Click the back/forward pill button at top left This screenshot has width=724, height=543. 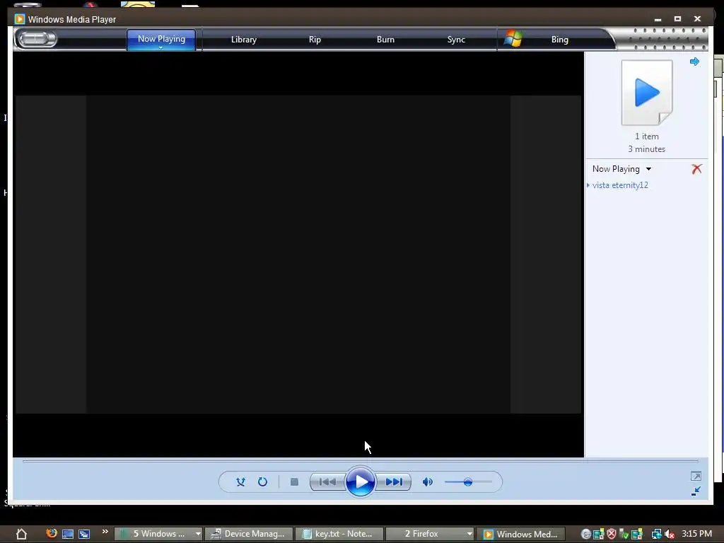pos(37,39)
